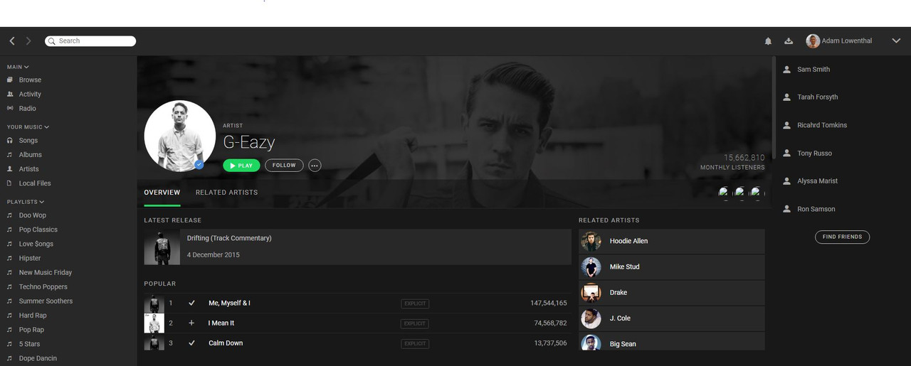Open the downloads tray icon
The height and width of the screenshot is (366, 911).
[x=789, y=41]
